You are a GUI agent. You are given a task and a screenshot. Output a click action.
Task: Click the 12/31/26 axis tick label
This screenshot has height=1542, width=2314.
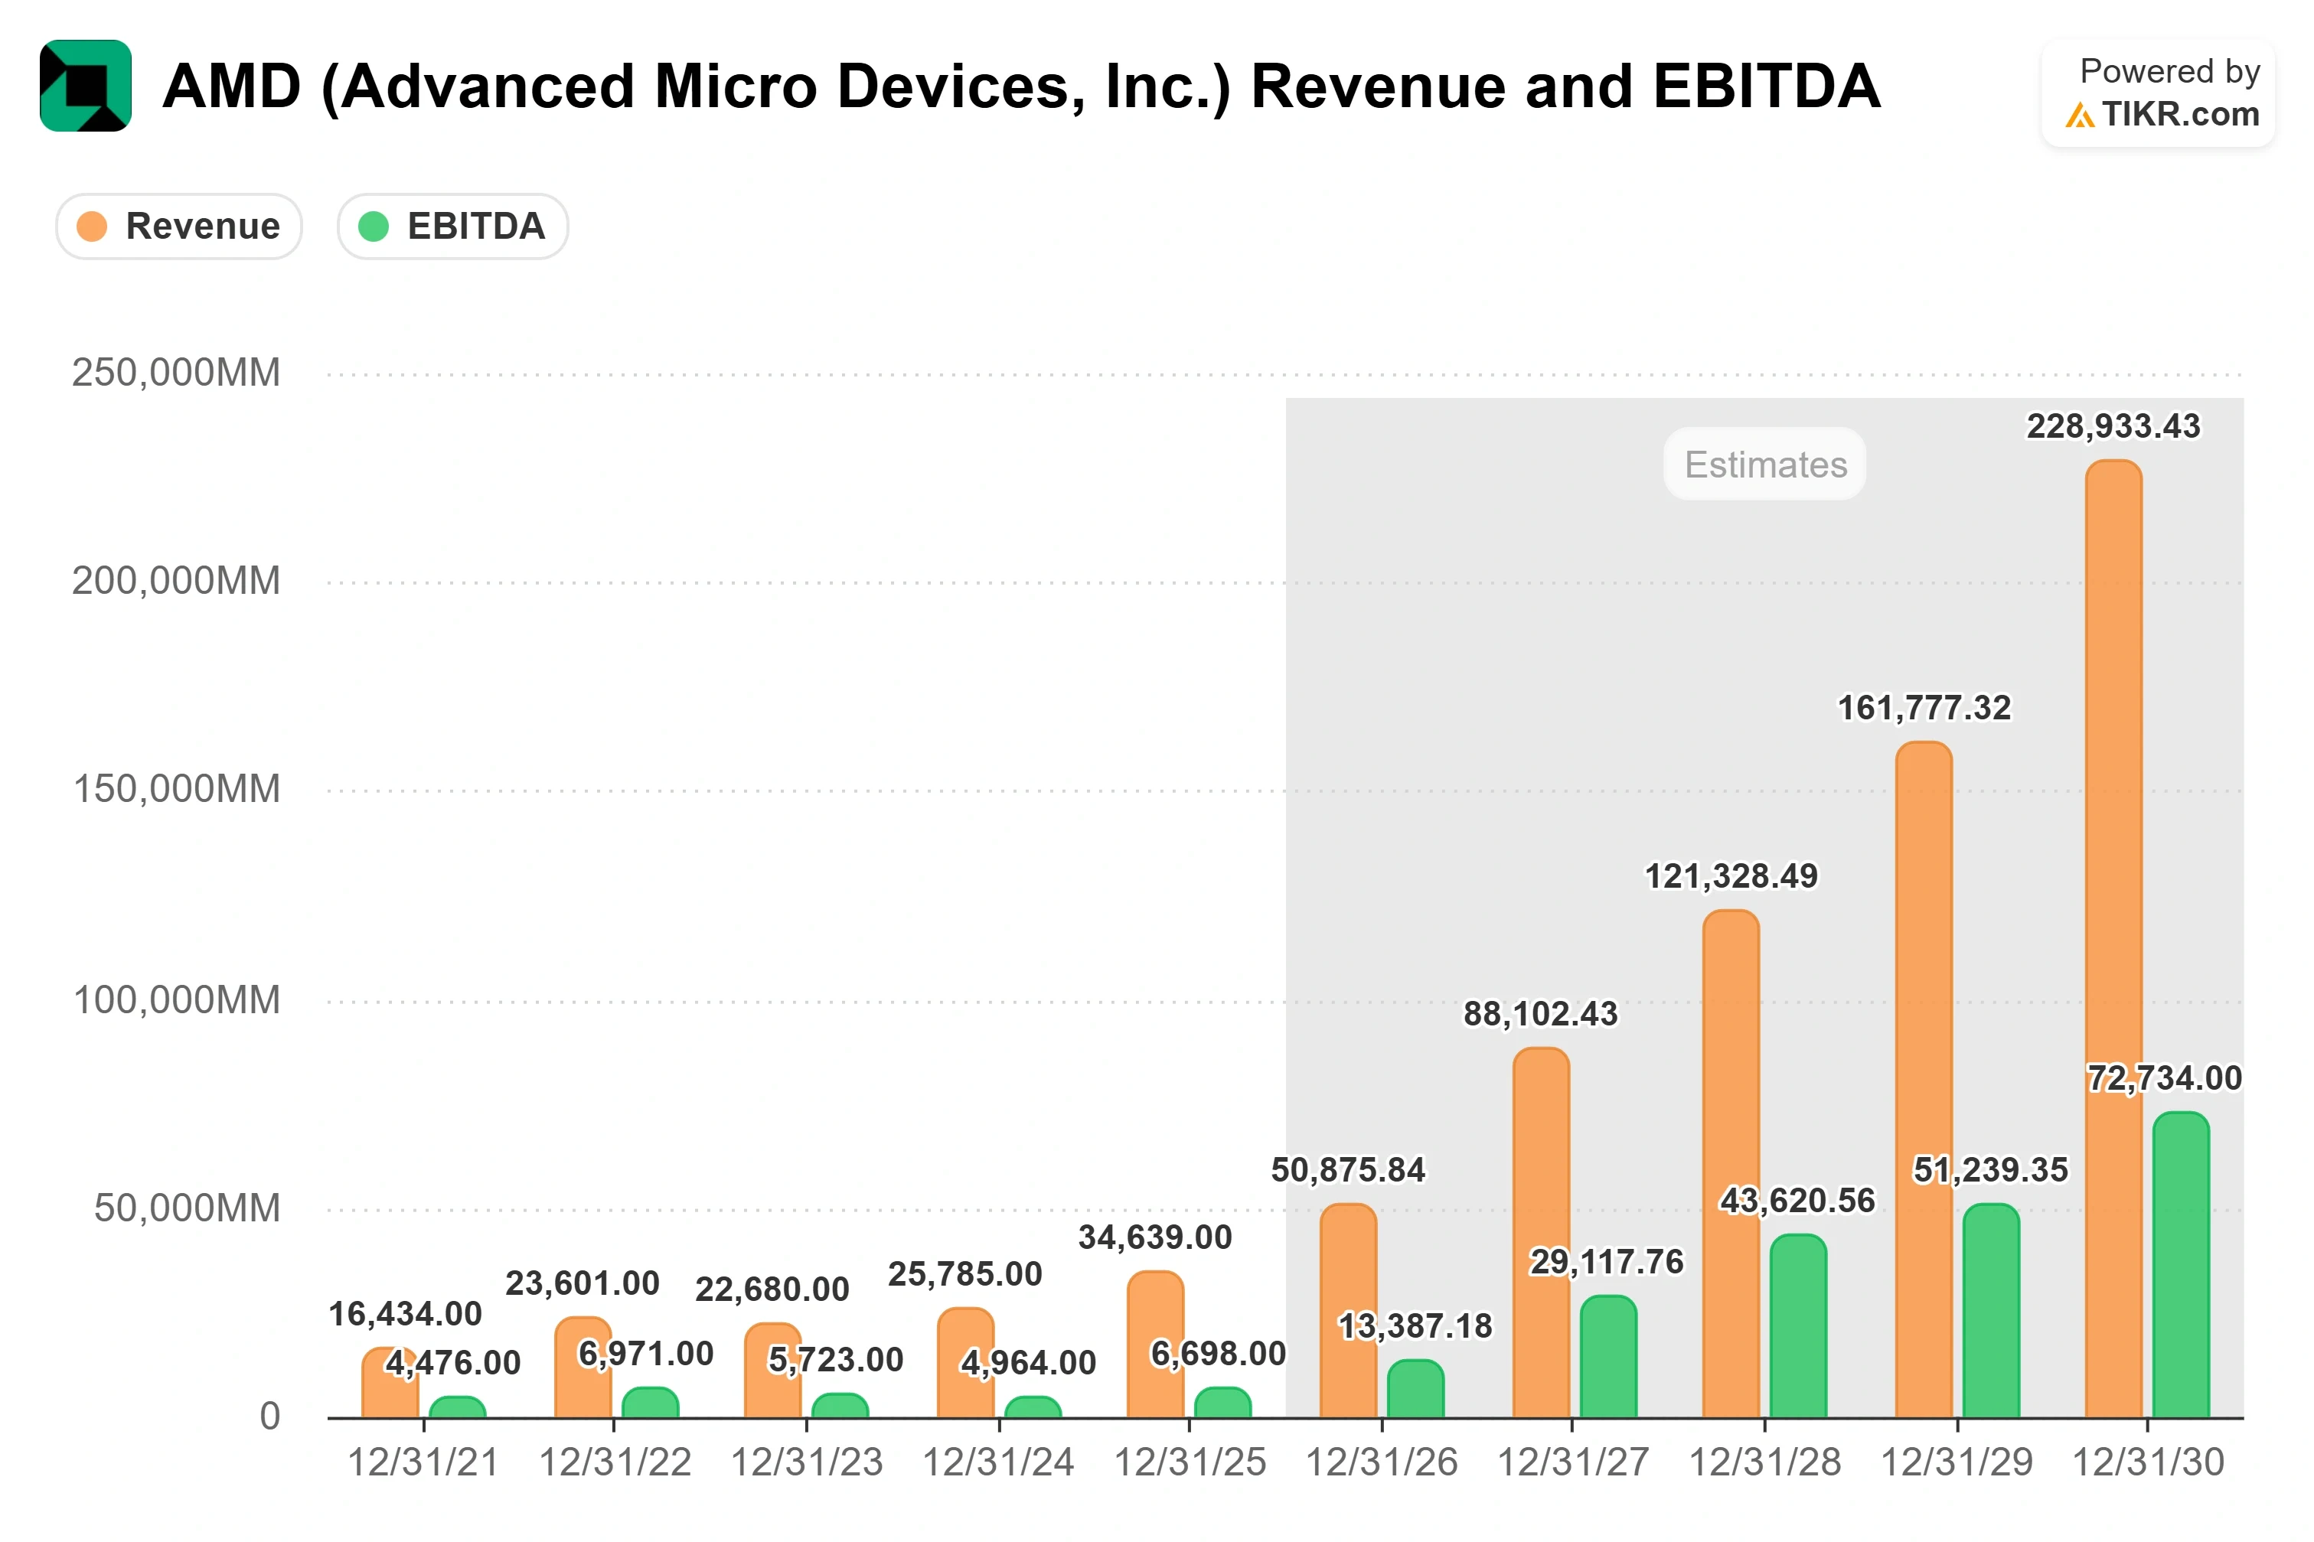[1381, 1462]
